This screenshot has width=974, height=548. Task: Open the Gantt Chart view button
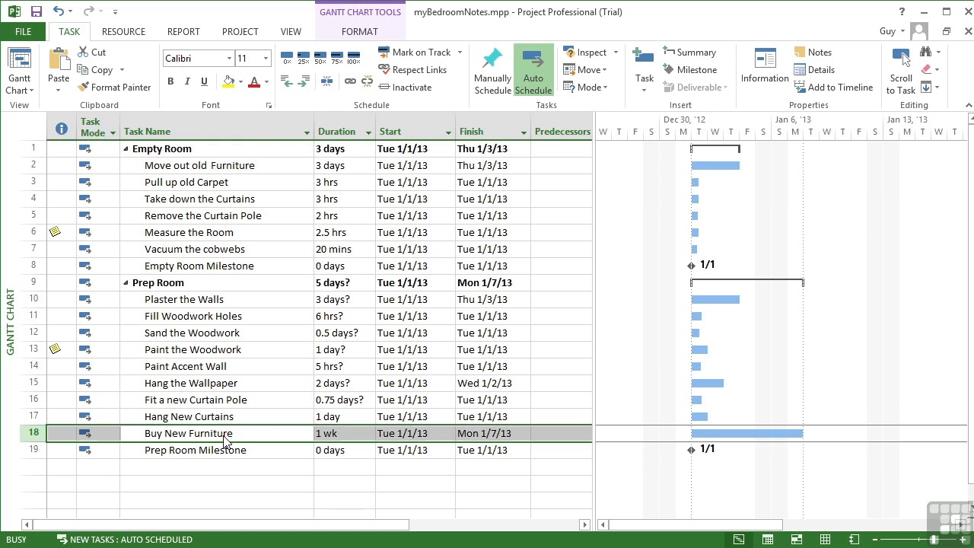[19, 71]
